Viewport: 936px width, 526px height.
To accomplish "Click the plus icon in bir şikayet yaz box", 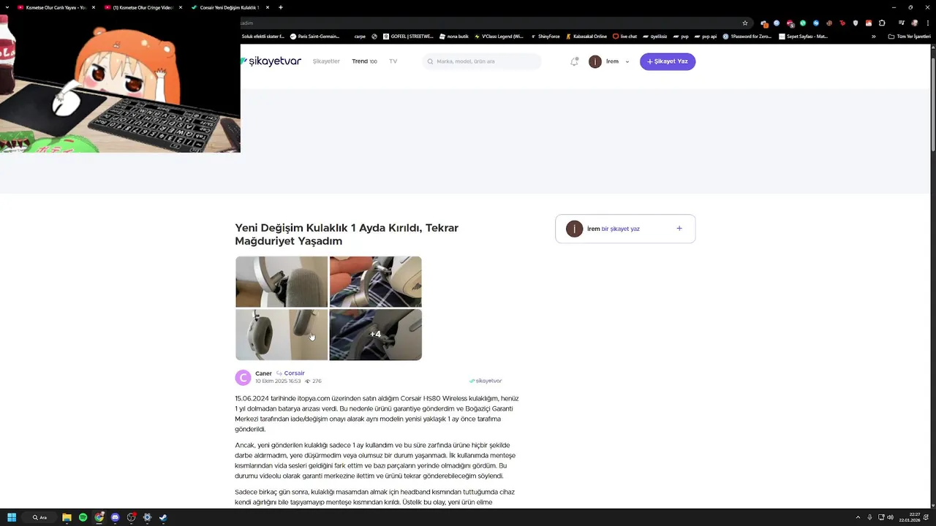I will pyautogui.click(x=679, y=229).
